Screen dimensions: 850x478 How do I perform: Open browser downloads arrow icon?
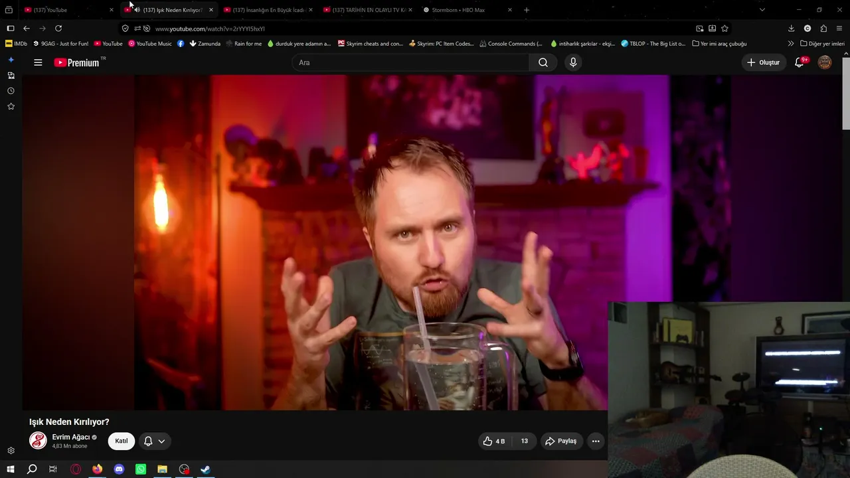tap(792, 29)
